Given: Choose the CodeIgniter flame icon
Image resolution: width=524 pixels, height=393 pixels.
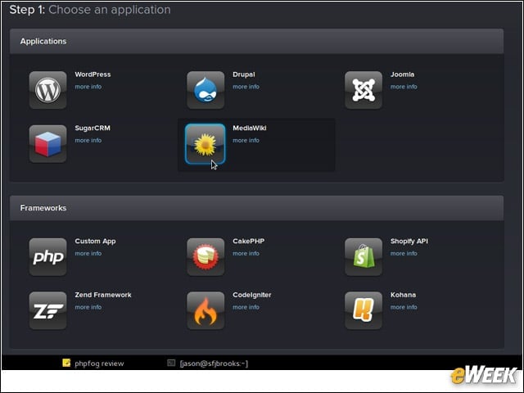Looking at the screenshot, I should tap(206, 310).
